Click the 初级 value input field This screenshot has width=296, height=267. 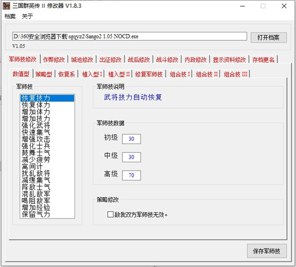click(131, 139)
